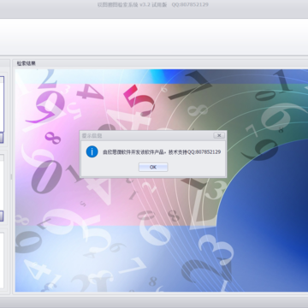Click the main window title showing v3.2 试用版
This screenshot has height=308, width=308.
153,4
